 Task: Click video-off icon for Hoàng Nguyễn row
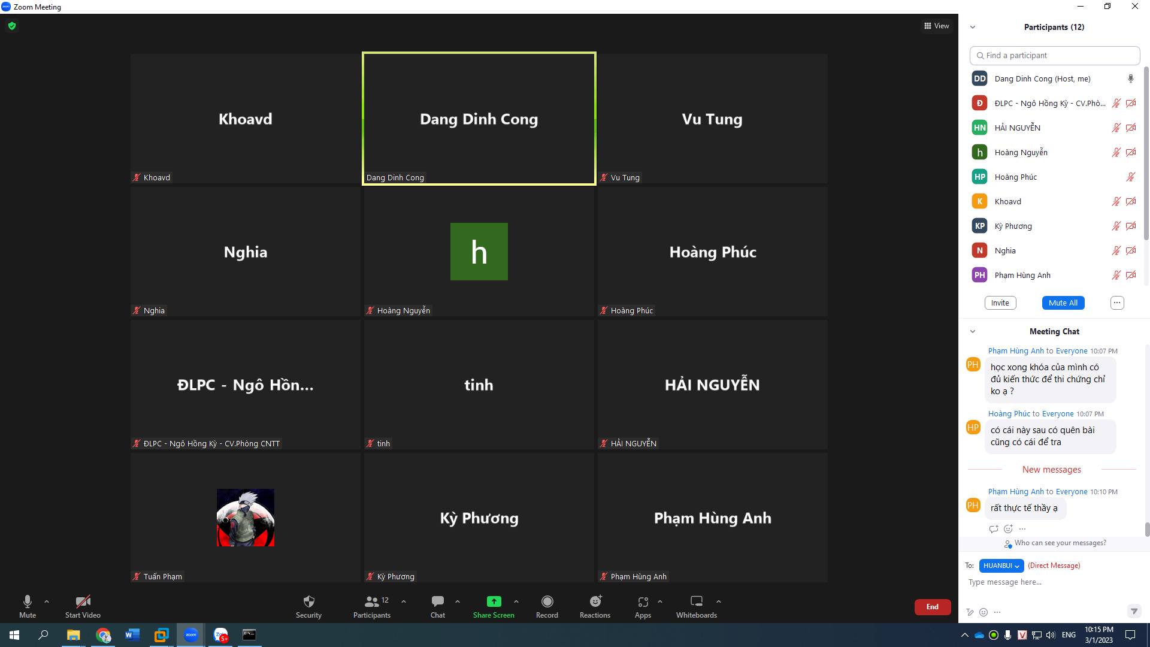point(1131,152)
